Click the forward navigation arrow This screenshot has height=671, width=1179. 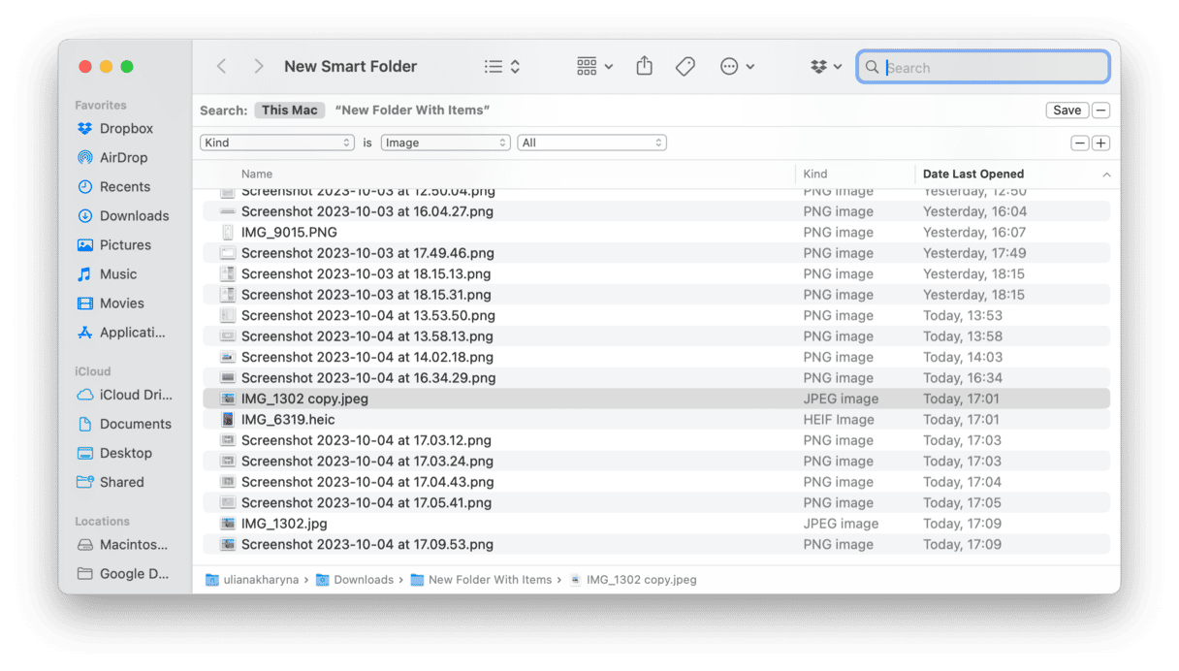(258, 66)
